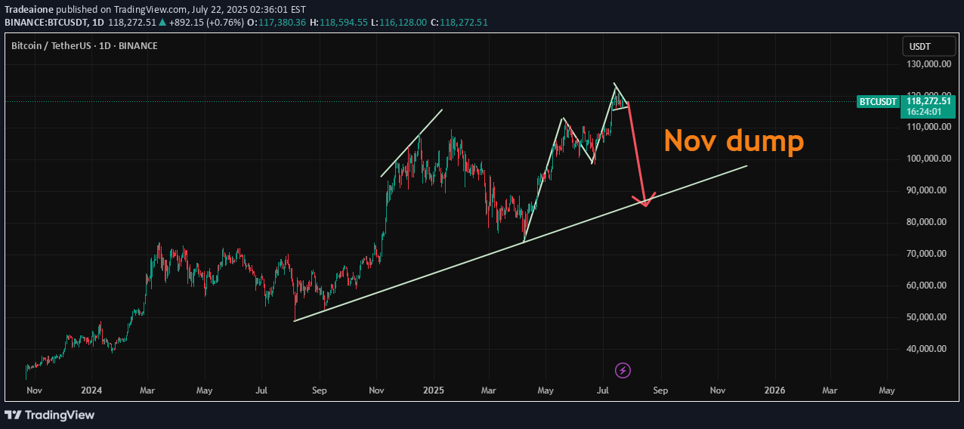Click the first Nov label on time axis
Image resolution: width=964 pixels, height=429 pixels.
[x=34, y=390]
